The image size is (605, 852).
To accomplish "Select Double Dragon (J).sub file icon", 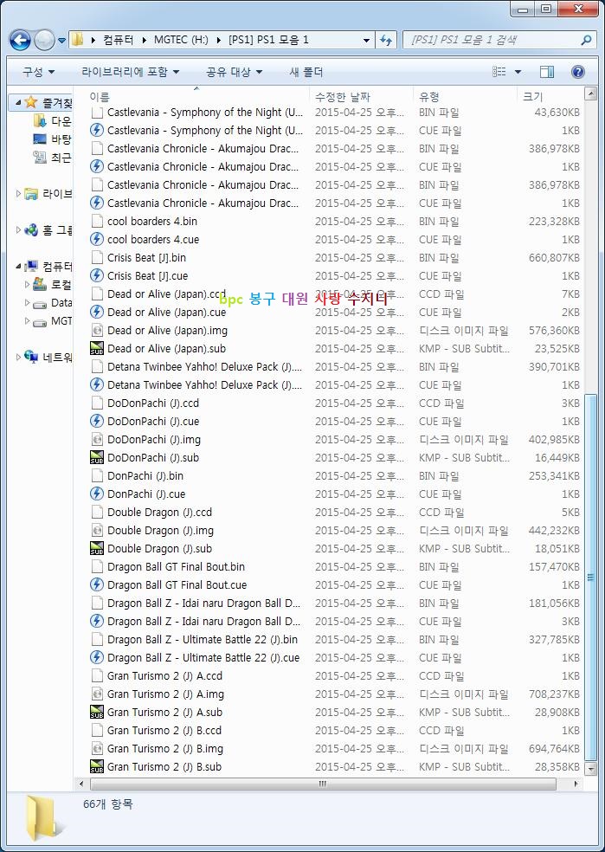I will coord(97,548).
